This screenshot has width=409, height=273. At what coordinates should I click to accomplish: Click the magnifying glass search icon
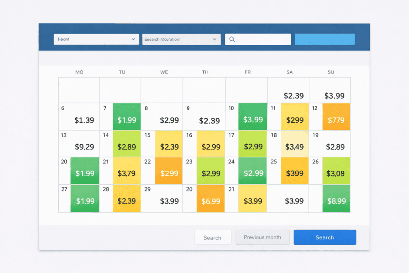coord(232,40)
